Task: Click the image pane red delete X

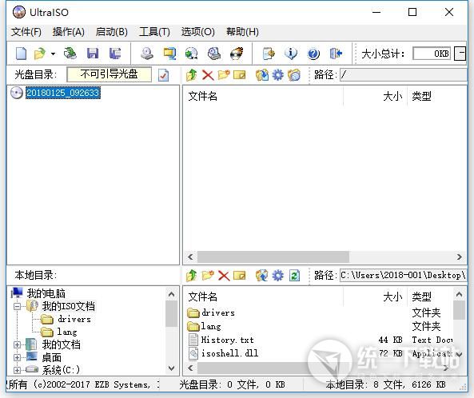Action: 208,75
